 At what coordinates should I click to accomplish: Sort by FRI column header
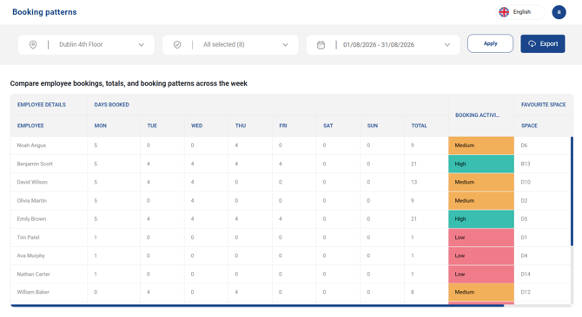click(x=283, y=126)
